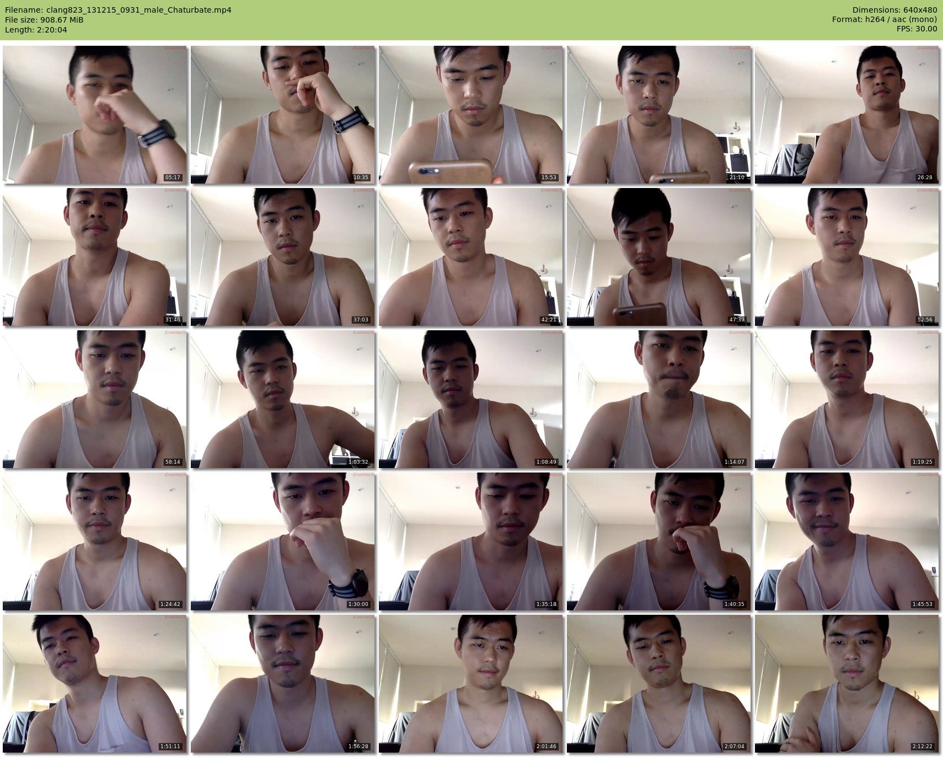The image size is (943, 757).
Task: View the frame stamped 2:12:22
Action: point(846,684)
